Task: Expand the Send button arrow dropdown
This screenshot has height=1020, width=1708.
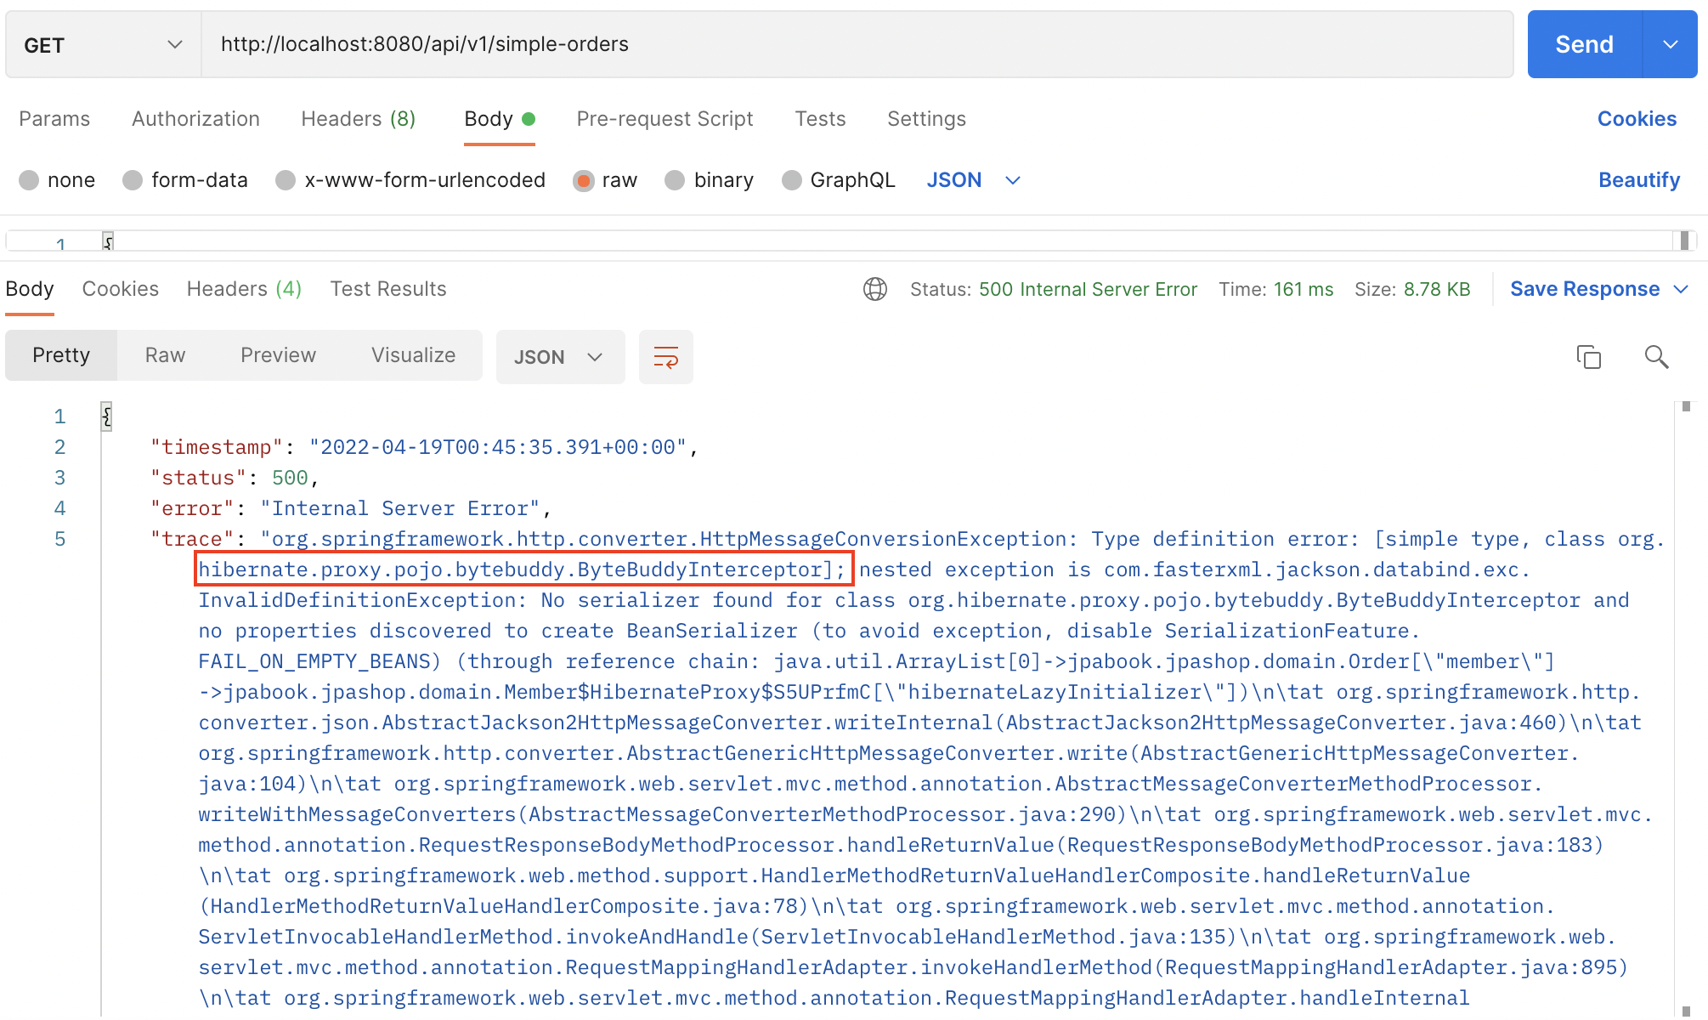Action: click(1670, 45)
